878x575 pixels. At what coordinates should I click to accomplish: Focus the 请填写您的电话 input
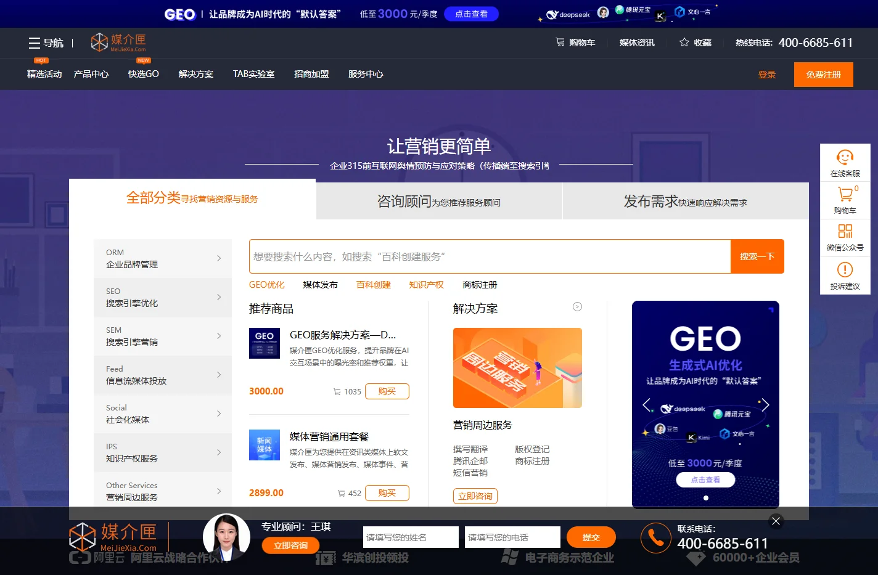(x=512, y=537)
